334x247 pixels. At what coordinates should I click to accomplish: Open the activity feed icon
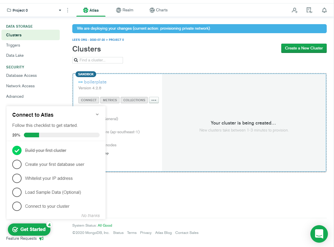309,10
